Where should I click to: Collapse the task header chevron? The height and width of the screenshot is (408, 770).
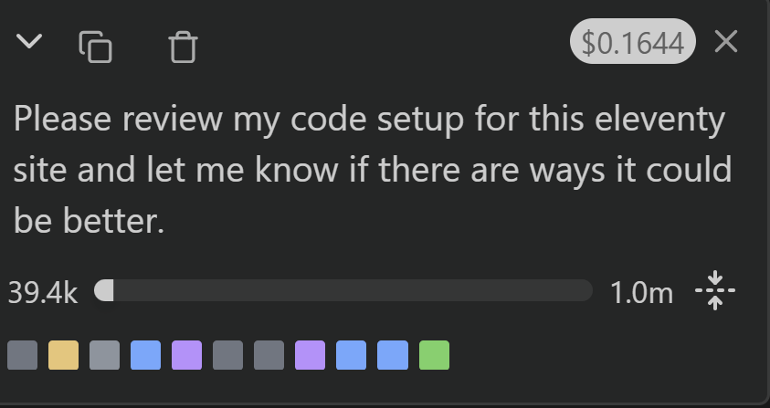[x=30, y=42]
